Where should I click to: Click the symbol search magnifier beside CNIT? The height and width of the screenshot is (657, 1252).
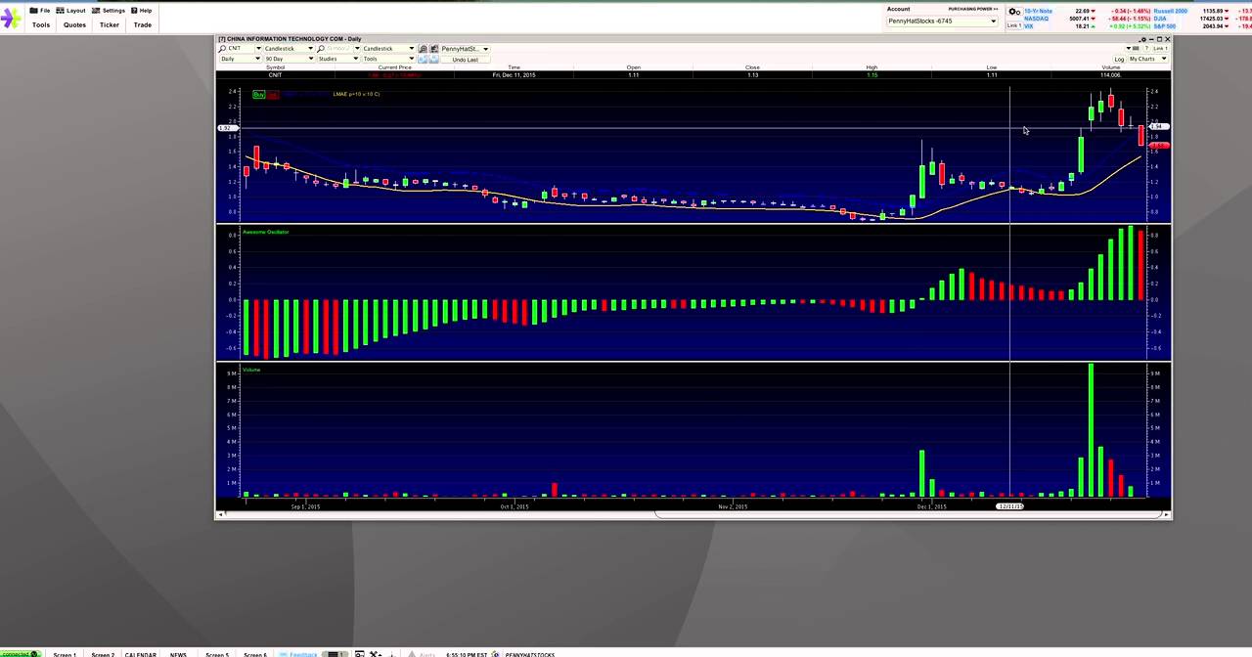click(222, 49)
